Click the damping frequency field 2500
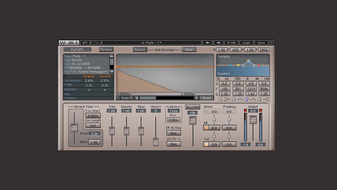 click(x=264, y=50)
